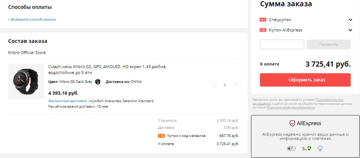Click the Смарт-часы Mibro GS product title

point(107,70)
